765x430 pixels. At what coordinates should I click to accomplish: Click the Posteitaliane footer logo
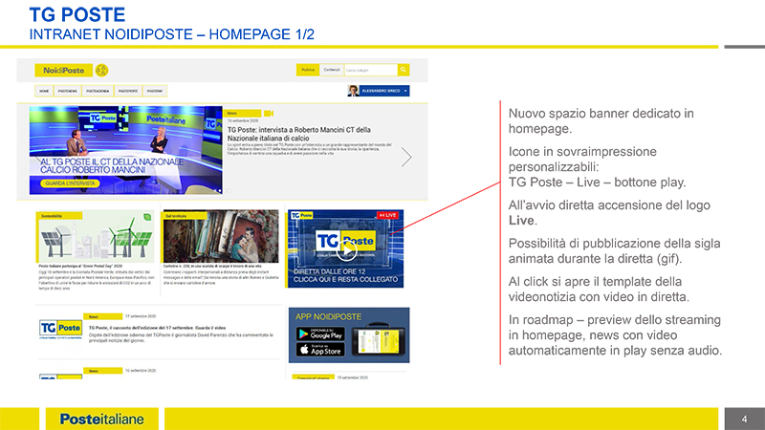pos(102,419)
